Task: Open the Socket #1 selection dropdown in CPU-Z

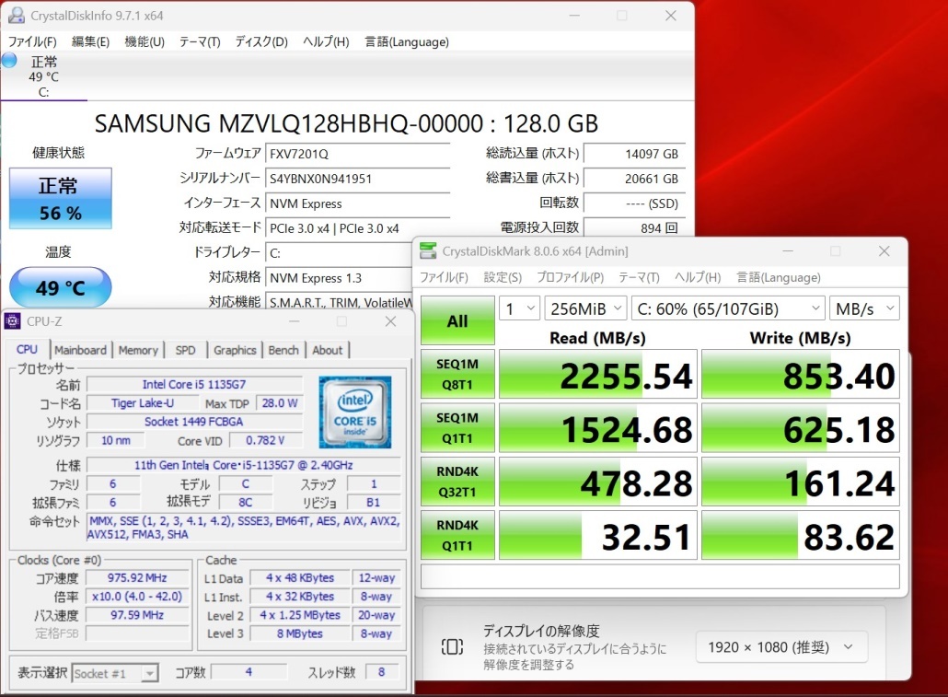Action: [115, 673]
